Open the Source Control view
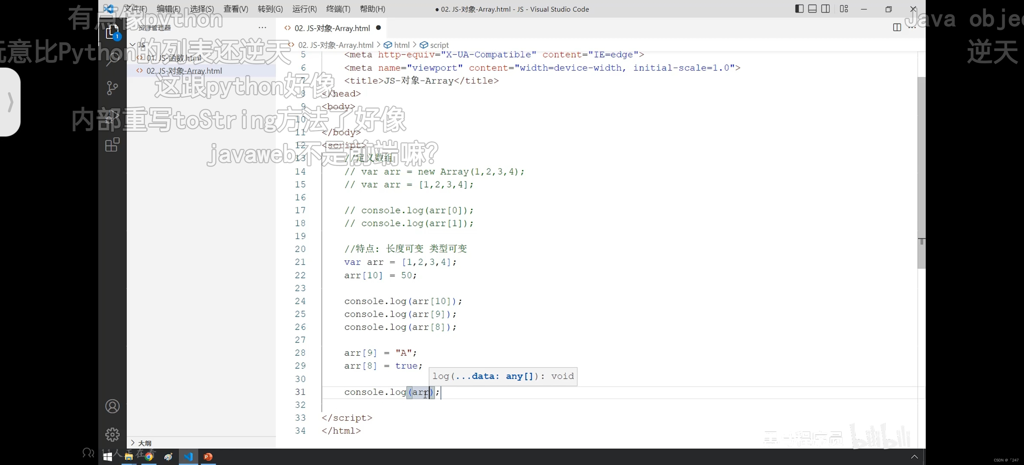The image size is (1024, 465). pyautogui.click(x=112, y=88)
